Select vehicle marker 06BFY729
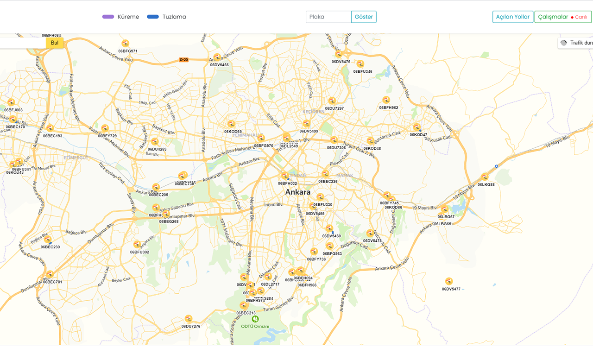The width and height of the screenshot is (593, 354). pos(105,128)
